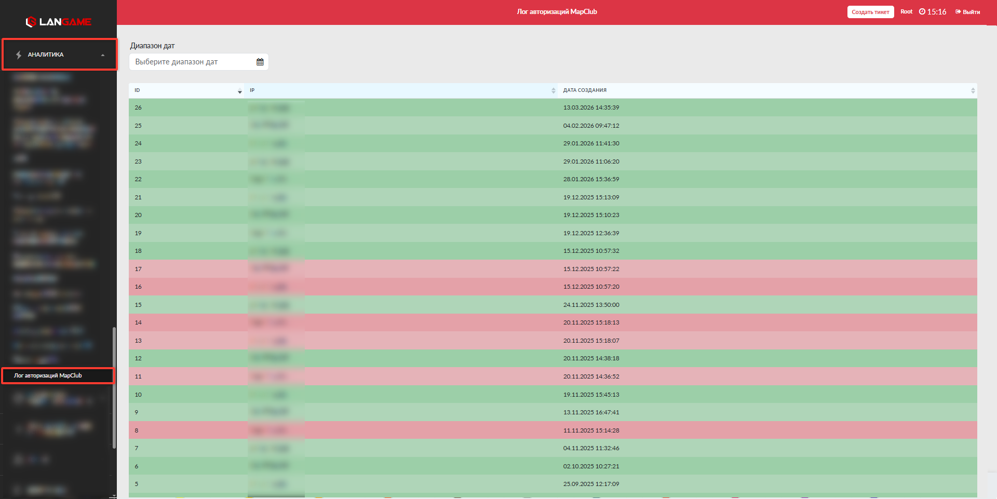This screenshot has height=499, width=997.
Task: Click the Диапазон дат label
Action: tap(152, 46)
